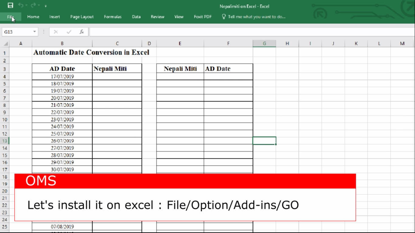Image resolution: width=415 pixels, height=233 pixels.
Task: Select the cell containing 18/07/2019
Action: [62, 84]
